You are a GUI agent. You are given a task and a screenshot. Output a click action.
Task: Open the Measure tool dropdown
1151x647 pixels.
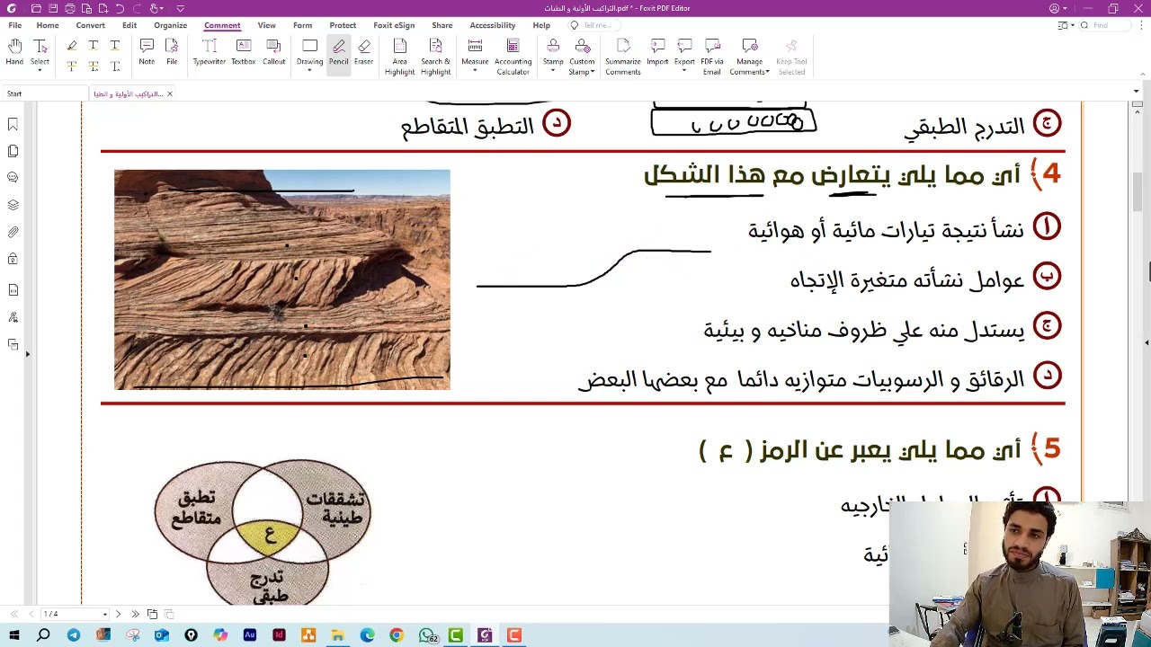tap(475, 55)
